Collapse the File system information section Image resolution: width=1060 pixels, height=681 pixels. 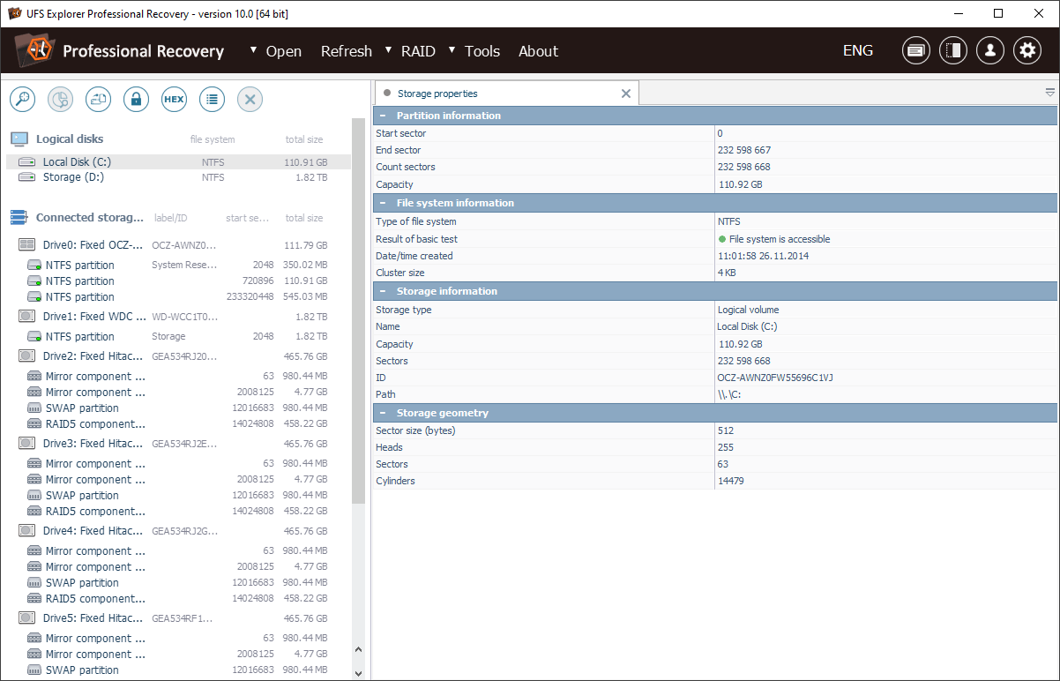(382, 203)
